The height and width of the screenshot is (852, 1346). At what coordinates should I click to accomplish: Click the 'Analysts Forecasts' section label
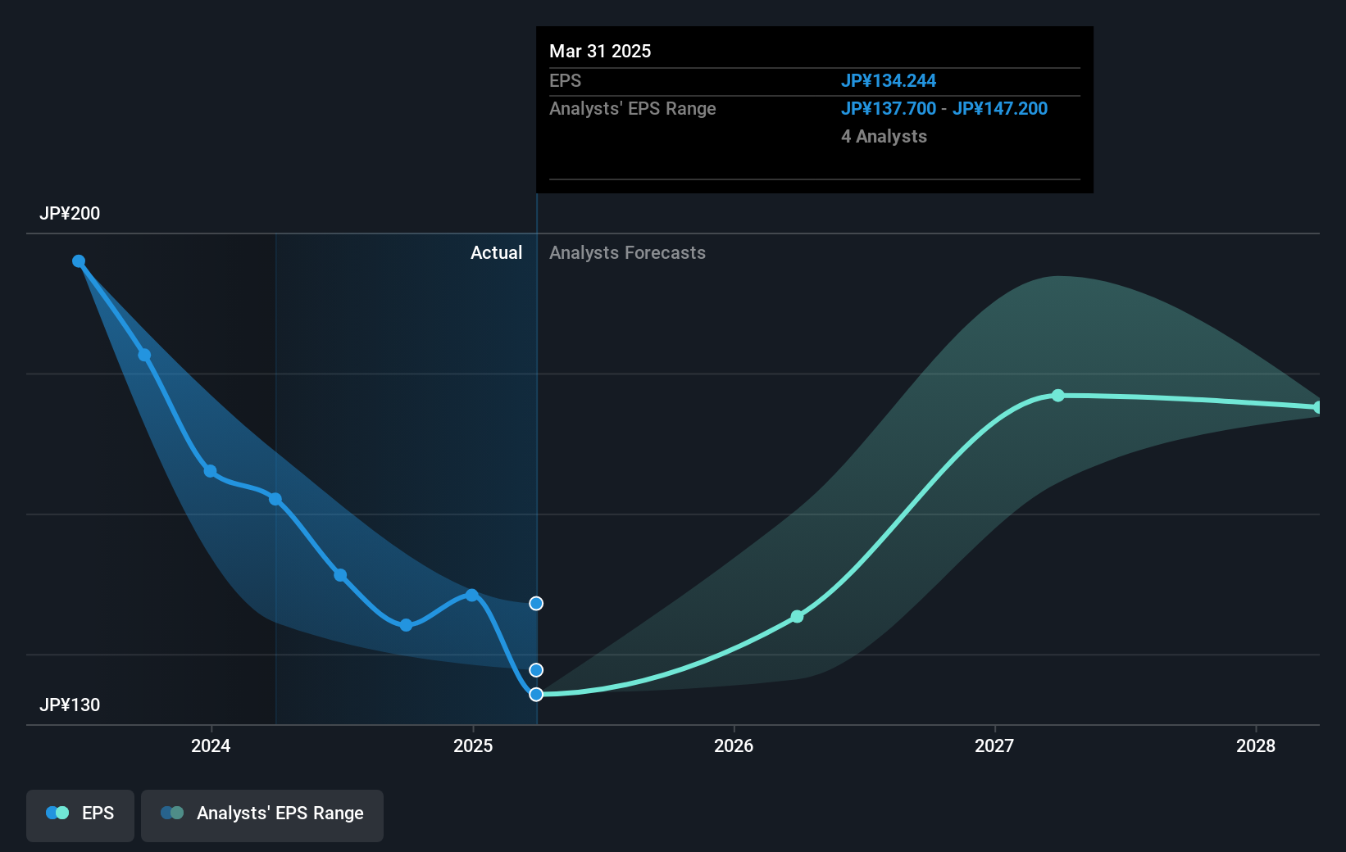(627, 253)
